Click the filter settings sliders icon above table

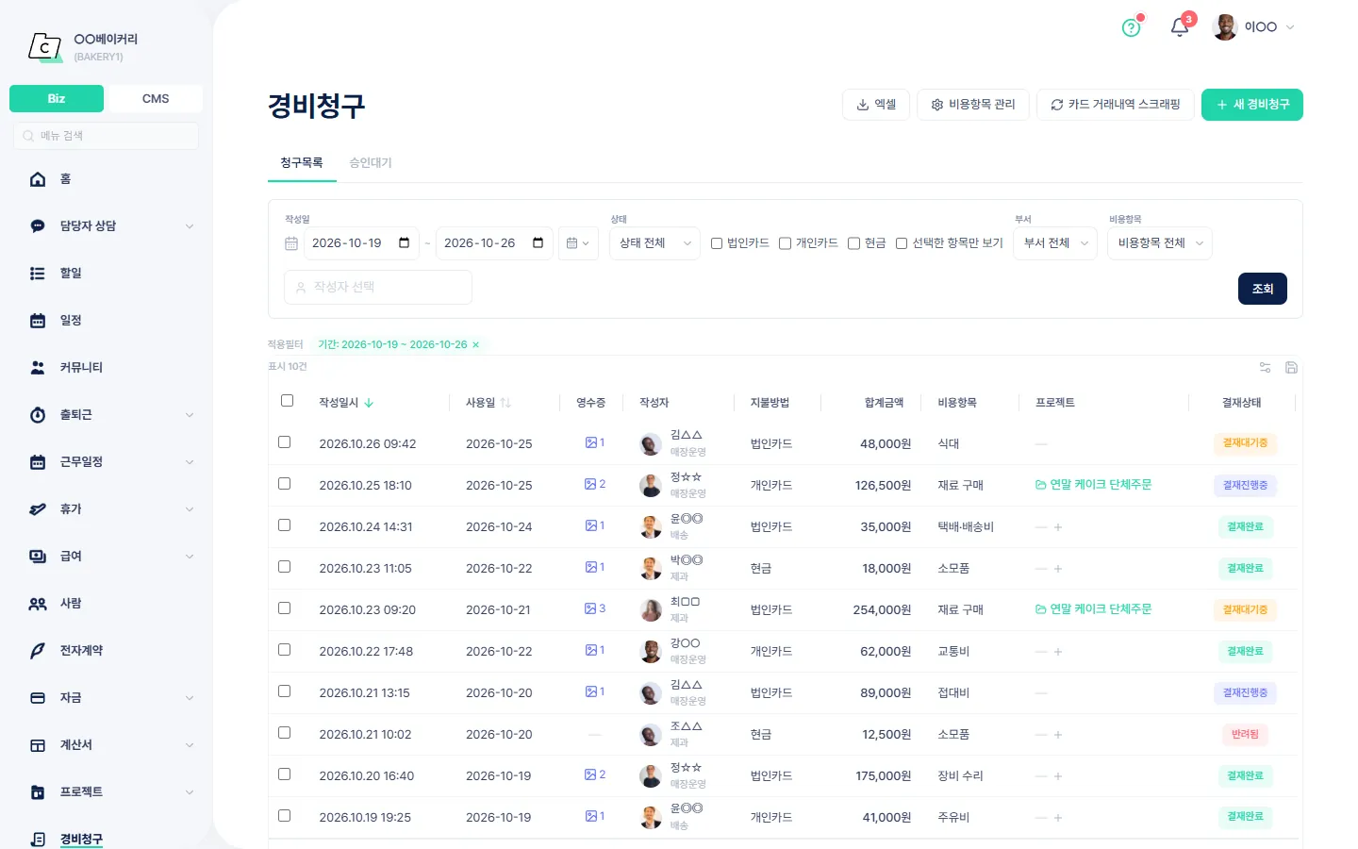(x=1265, y=367)
